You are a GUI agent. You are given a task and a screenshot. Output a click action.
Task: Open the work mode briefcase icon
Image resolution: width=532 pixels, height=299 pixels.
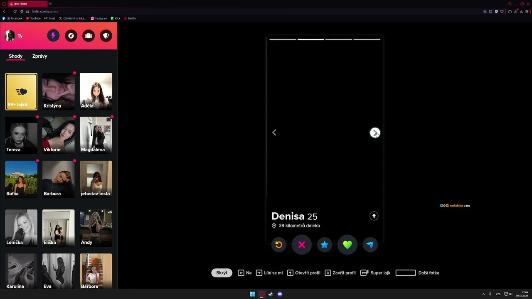(89, 36)
